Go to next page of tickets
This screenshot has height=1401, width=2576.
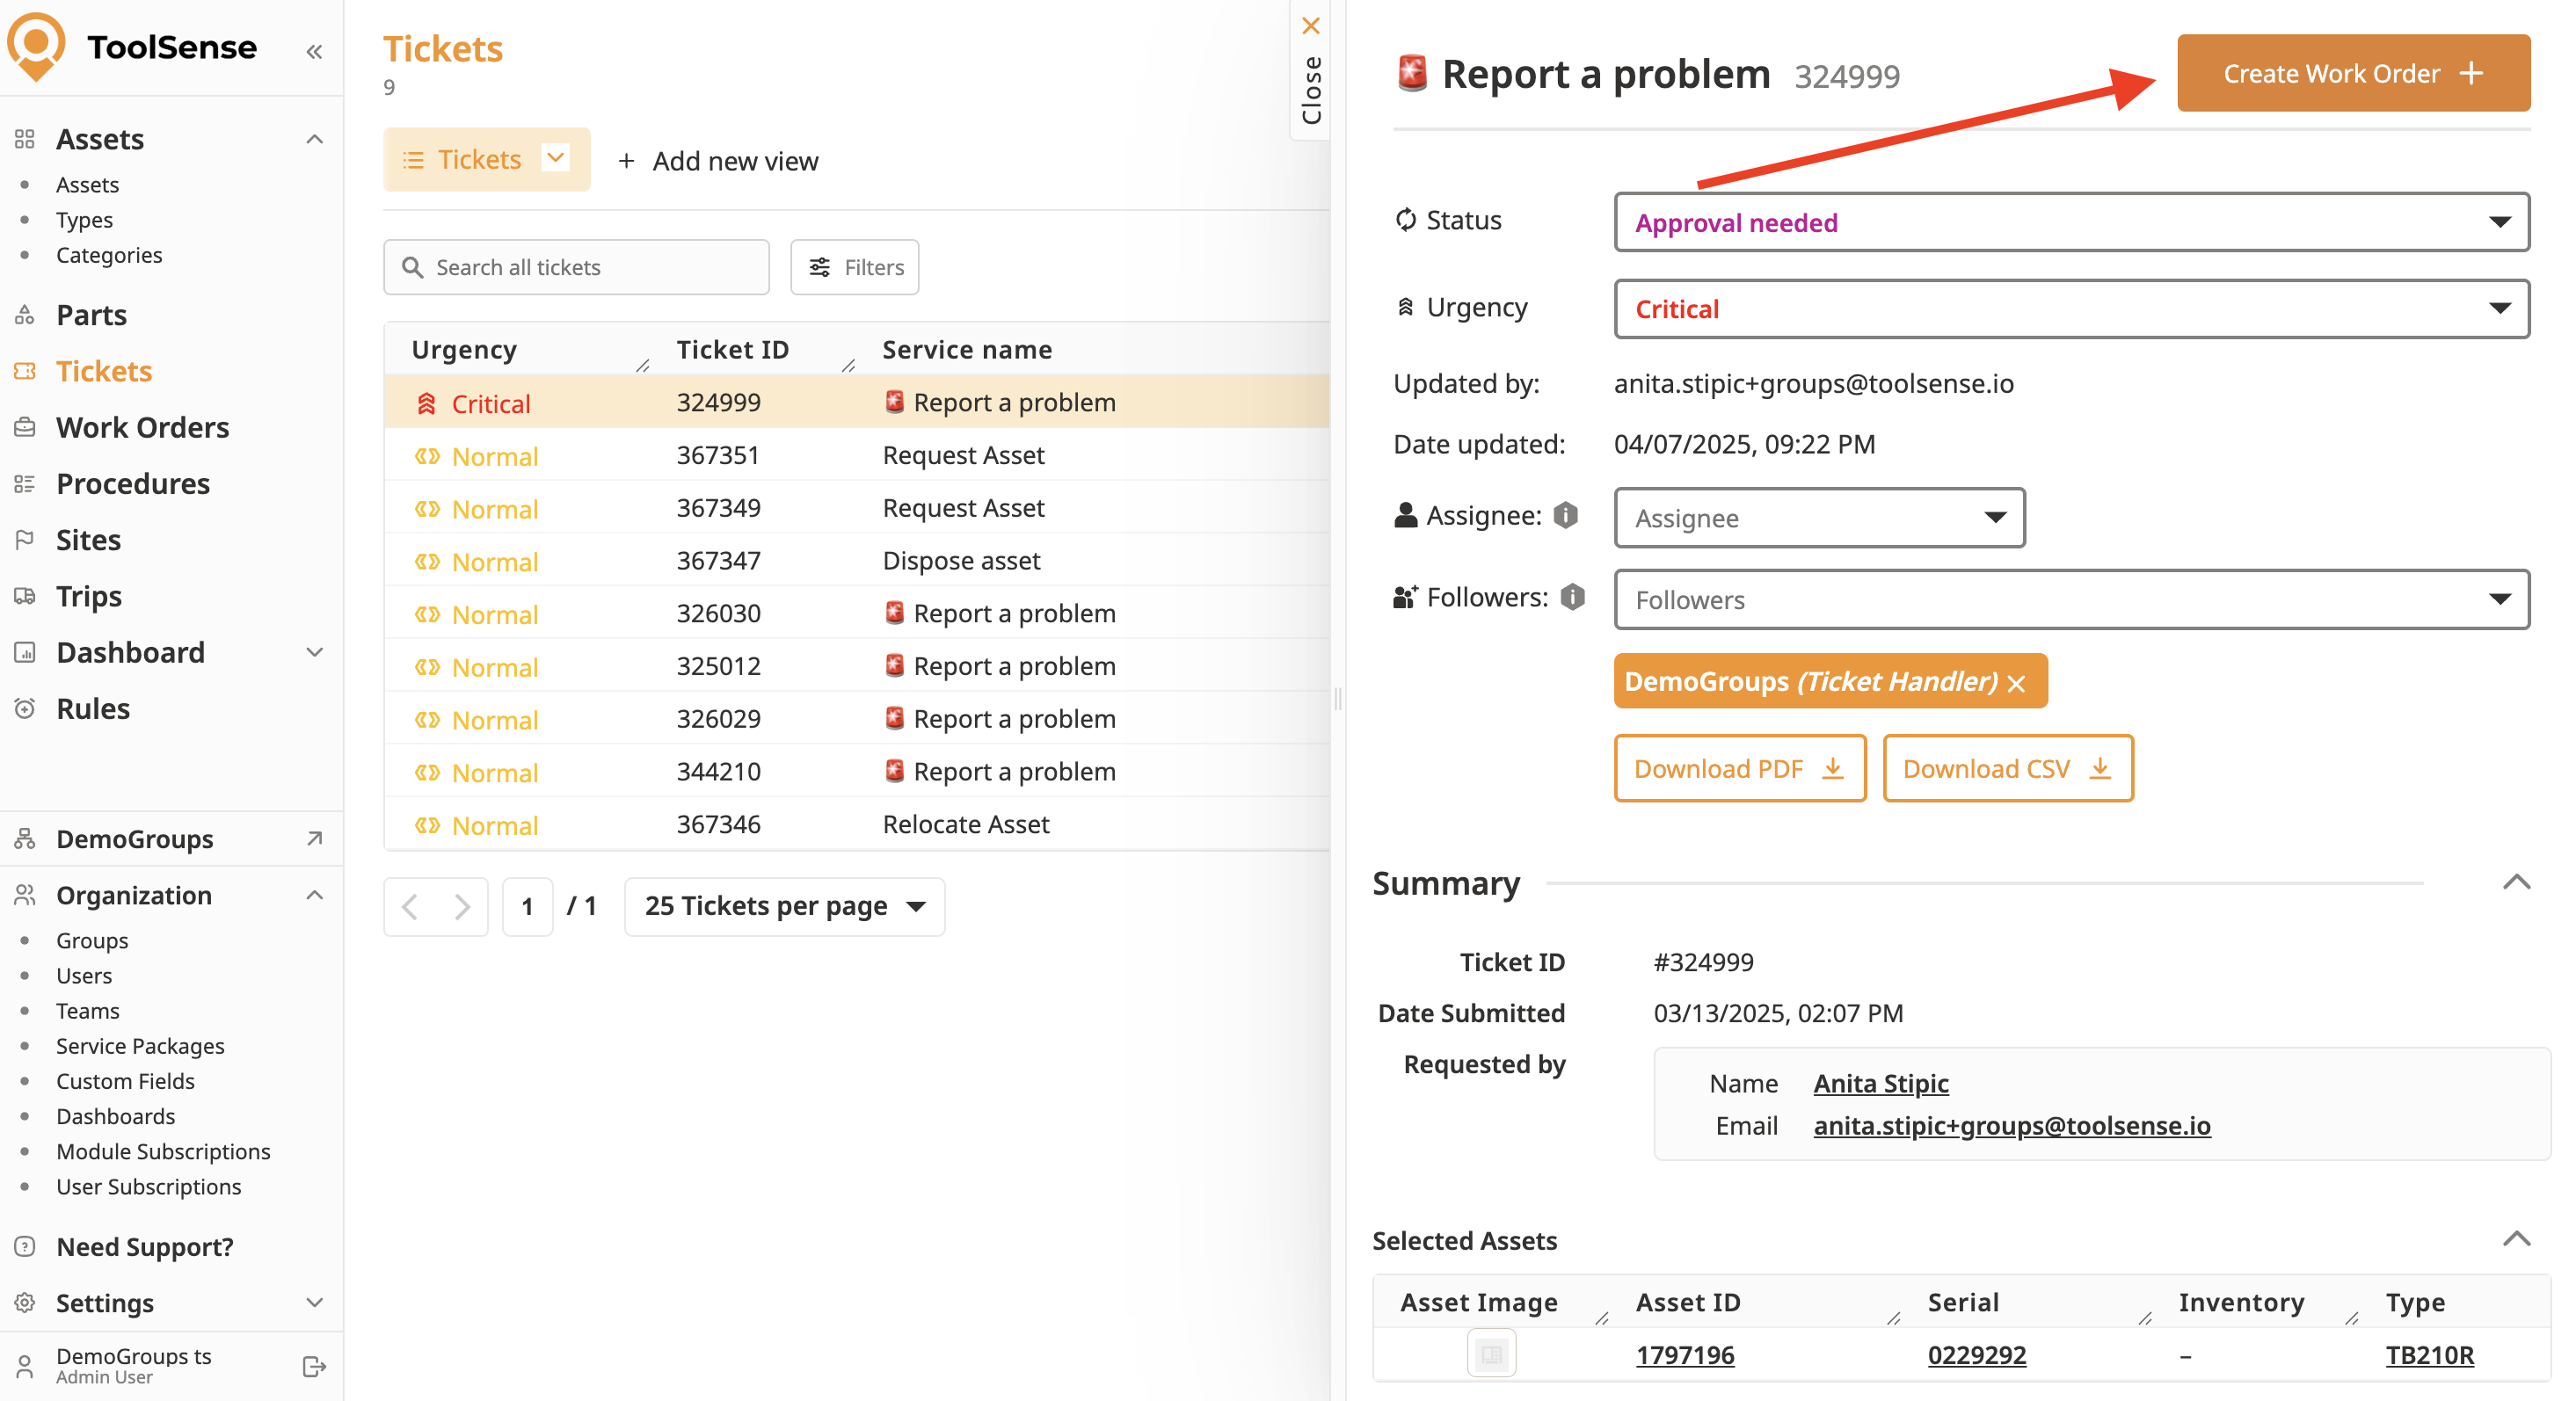[x=461, y=906]
